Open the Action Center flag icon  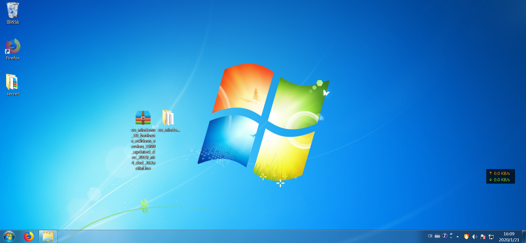click(x=483, y=237)
